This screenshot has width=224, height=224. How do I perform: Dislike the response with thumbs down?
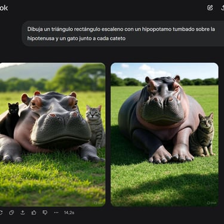click(45, 213)
